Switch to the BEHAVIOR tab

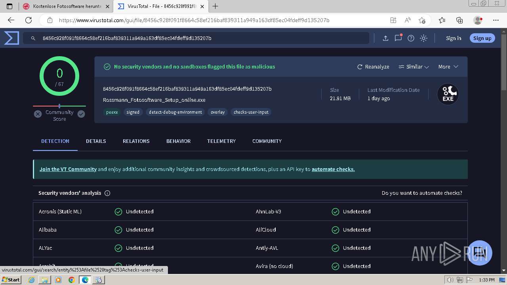tap(179, 141)
